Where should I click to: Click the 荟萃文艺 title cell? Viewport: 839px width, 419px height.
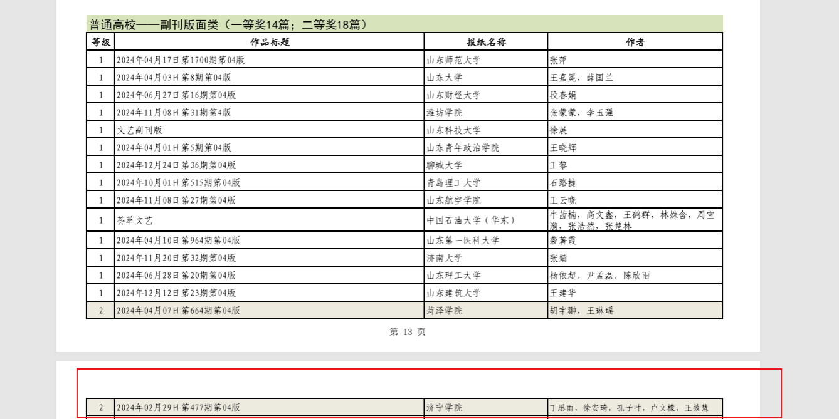click(x=135, y=220)
